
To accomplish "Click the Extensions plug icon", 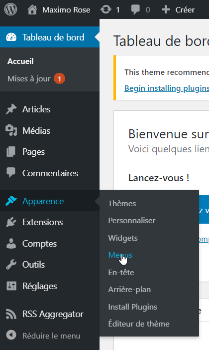I will click(11, 222).
